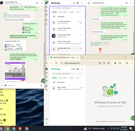The image size is (135, 131).
Task: Open Chrome profile avatar icon
Action: click(x=127, y=63)
